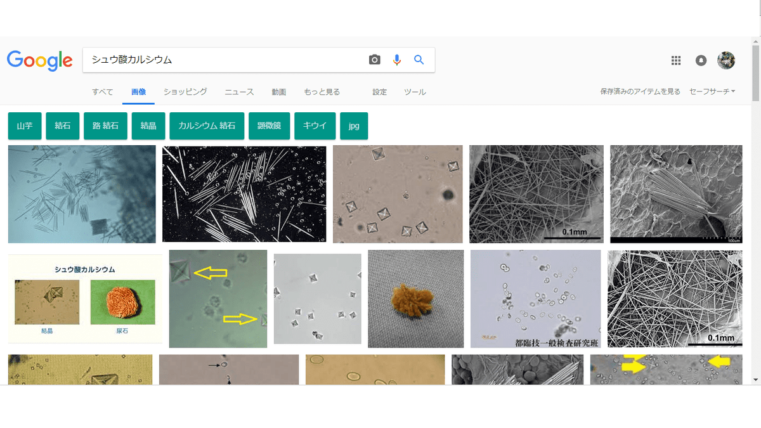Filter by the 山芋 chip

pyautogui.click(x=25, y=126)
